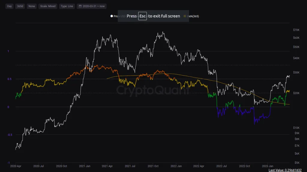Open the Scale: Mixed dropdown
Image resolution: width=307 pixels, height=172 pixels.
coord(47,6)
